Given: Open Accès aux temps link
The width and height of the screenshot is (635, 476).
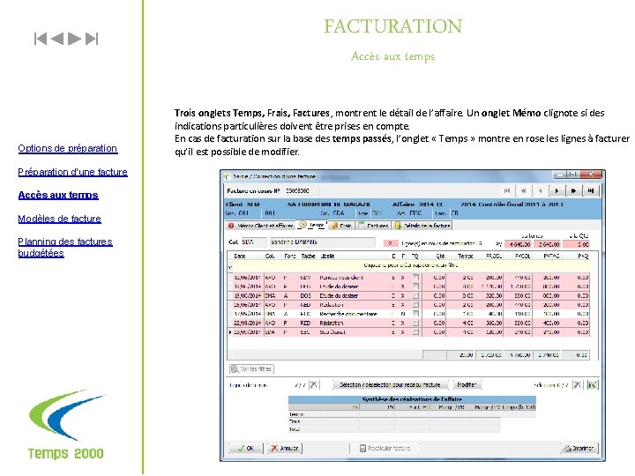Looking at the screenshot, I should coord(58,195).
